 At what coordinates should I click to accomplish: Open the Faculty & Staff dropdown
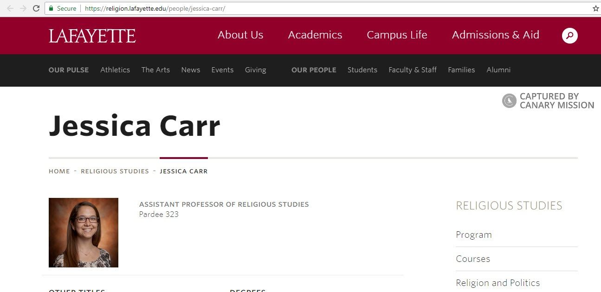point(412,70)
